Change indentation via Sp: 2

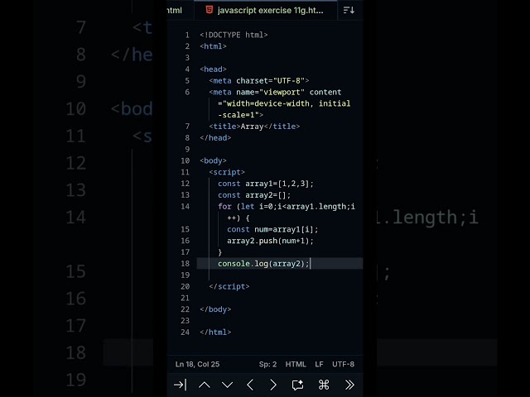pyautogui.click(x=267, y=364)
